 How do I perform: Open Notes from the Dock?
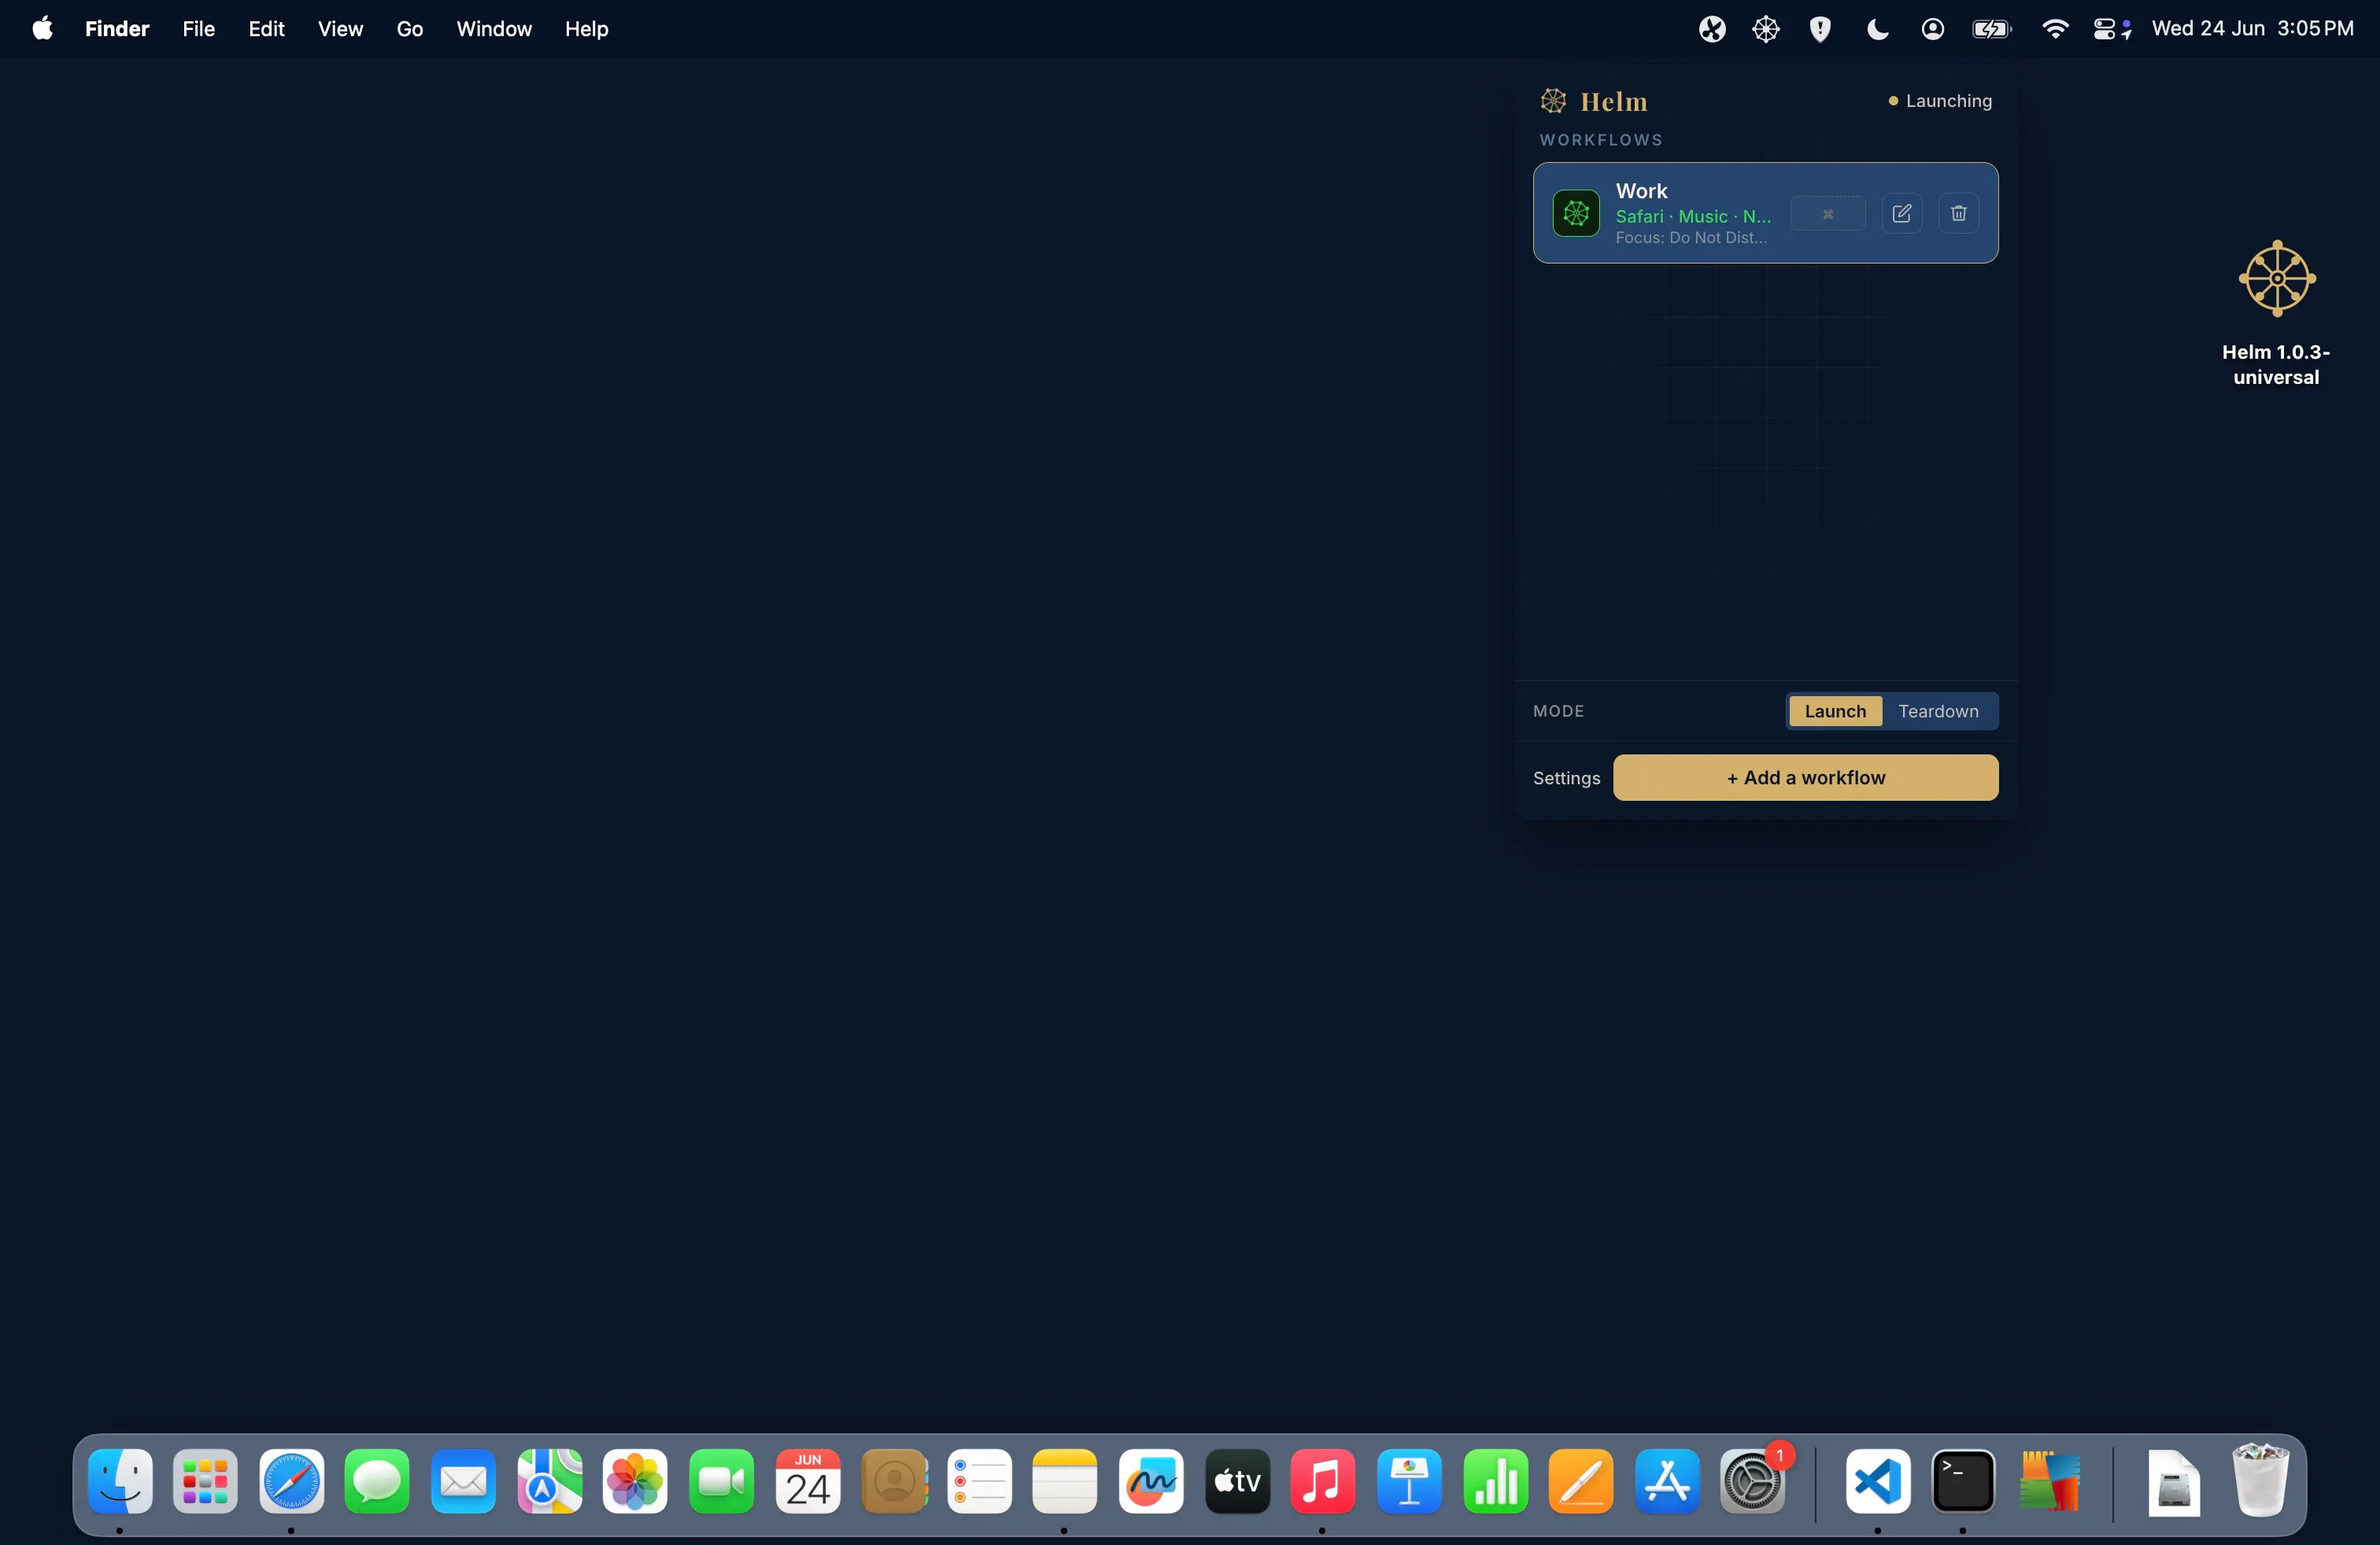(1064, 1480)
